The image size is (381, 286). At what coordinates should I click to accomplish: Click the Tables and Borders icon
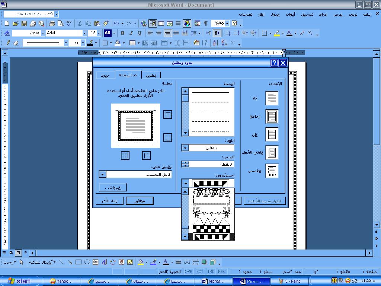[153, 23]
